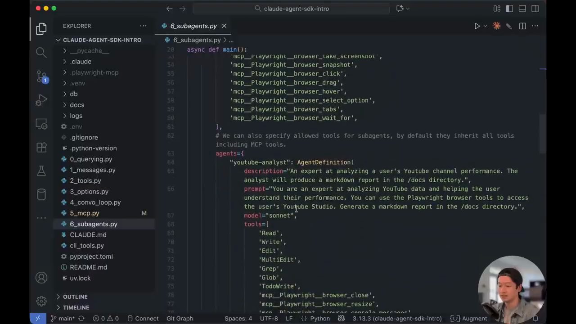Open the run options dropdown arrow
The image size is (576, 324).
pyautogui.click(x=485, y=26)
